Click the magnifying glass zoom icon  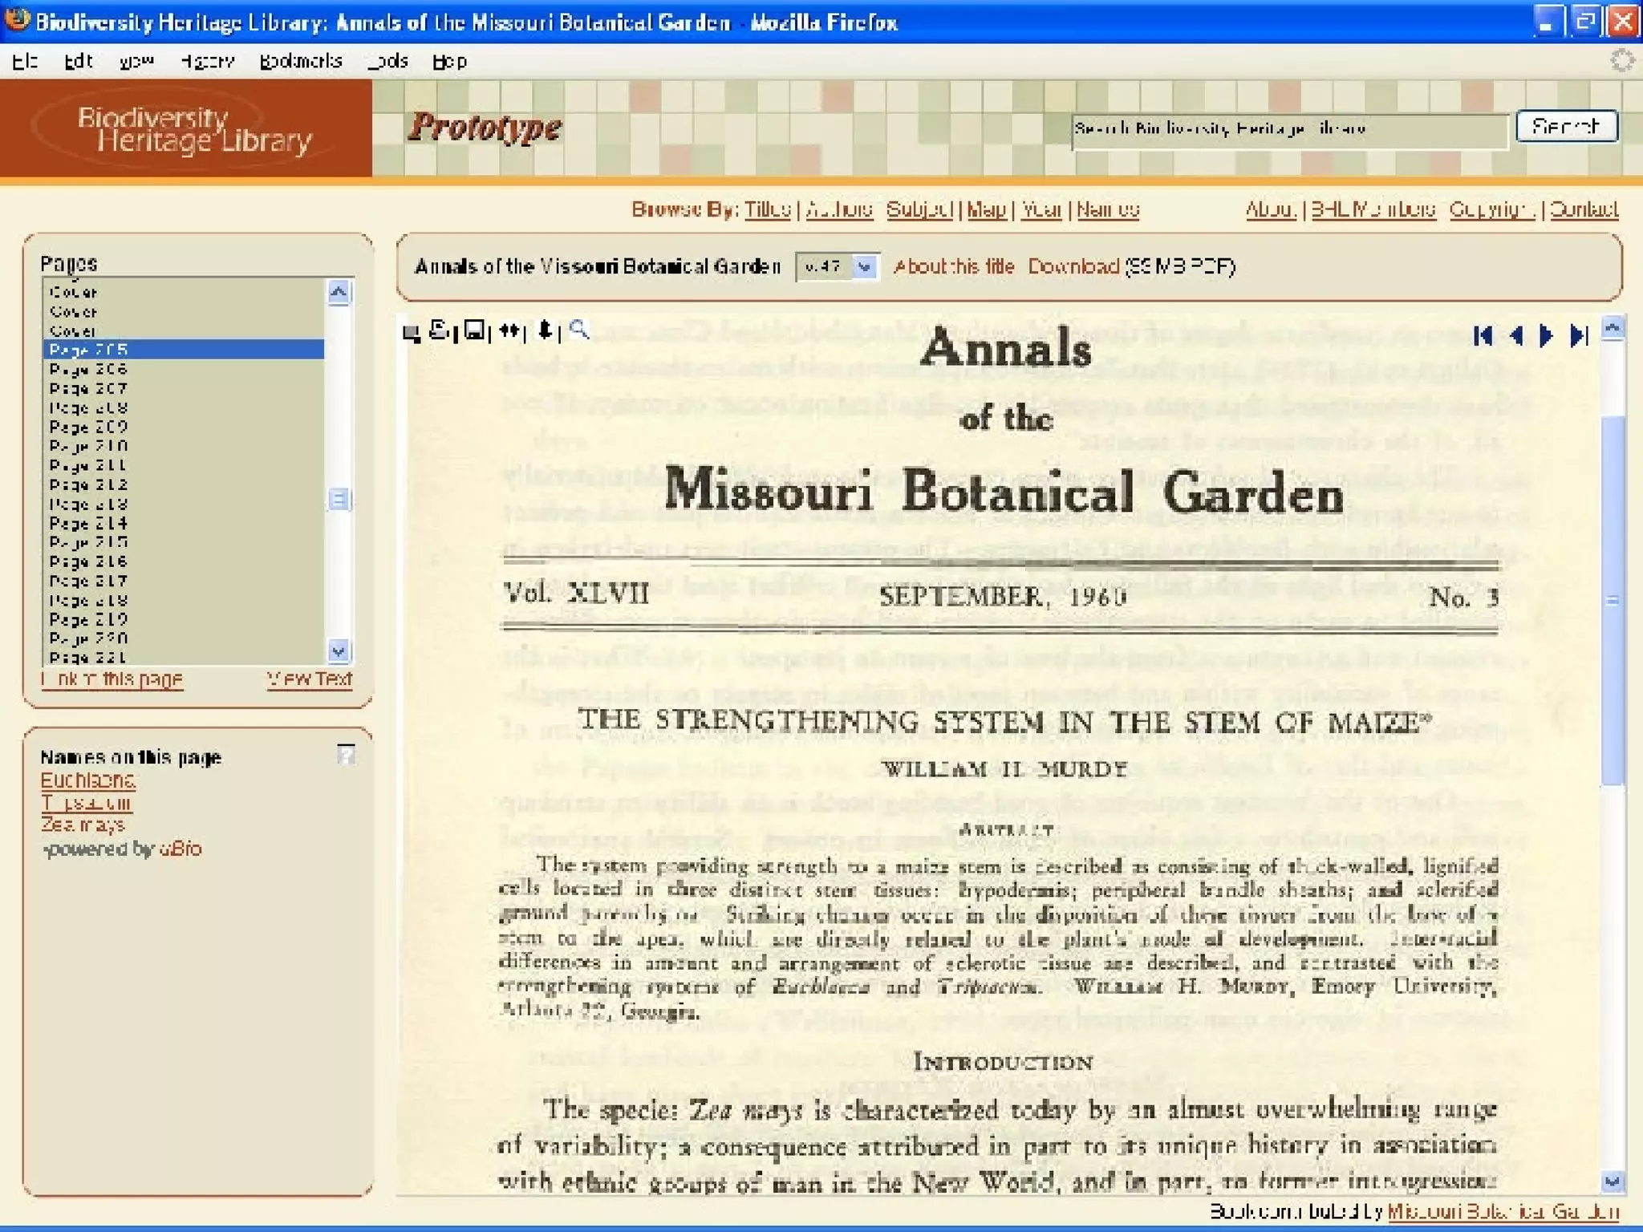578,330
